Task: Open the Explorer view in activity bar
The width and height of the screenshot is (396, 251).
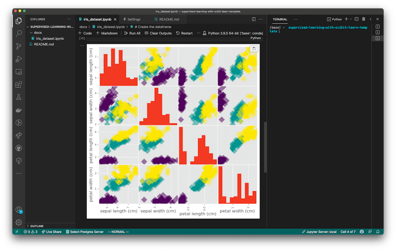Action: point(19,21)
